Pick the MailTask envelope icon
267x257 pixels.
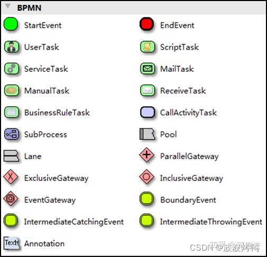(148, 69)
